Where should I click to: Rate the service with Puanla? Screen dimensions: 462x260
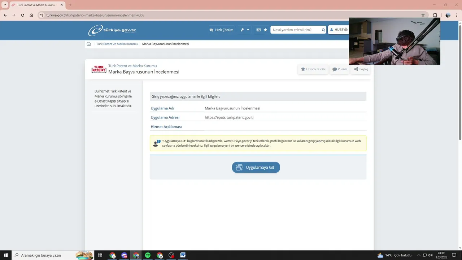click(340, 69)
